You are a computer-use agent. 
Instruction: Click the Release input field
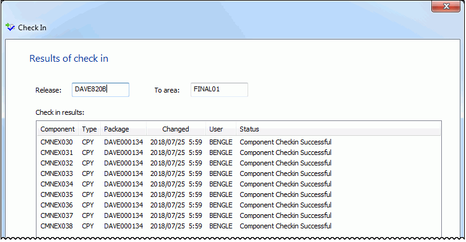click(x=100, y=90)
